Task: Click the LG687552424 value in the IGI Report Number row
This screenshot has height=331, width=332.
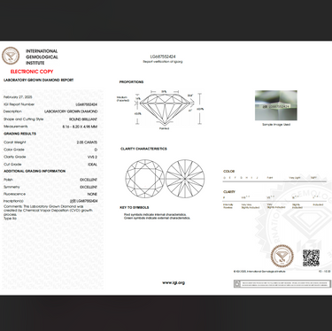Action: pyautogui.click(x=87, y=104)
